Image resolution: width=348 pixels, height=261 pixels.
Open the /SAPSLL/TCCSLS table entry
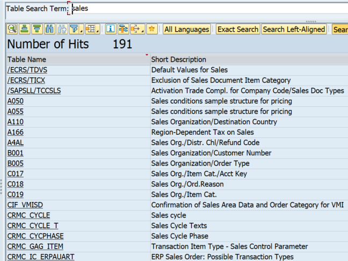34,91
